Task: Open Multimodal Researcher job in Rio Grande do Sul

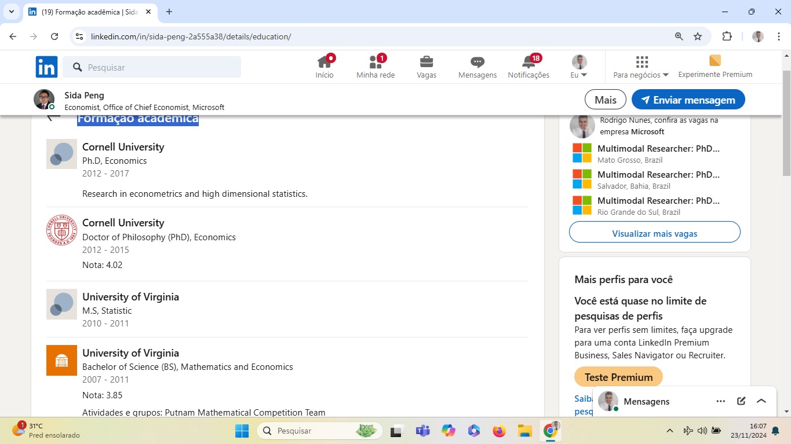Action: click(658, 201)
